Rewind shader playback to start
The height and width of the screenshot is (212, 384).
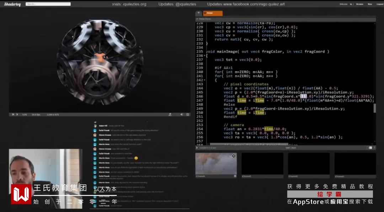coord(13,114)
